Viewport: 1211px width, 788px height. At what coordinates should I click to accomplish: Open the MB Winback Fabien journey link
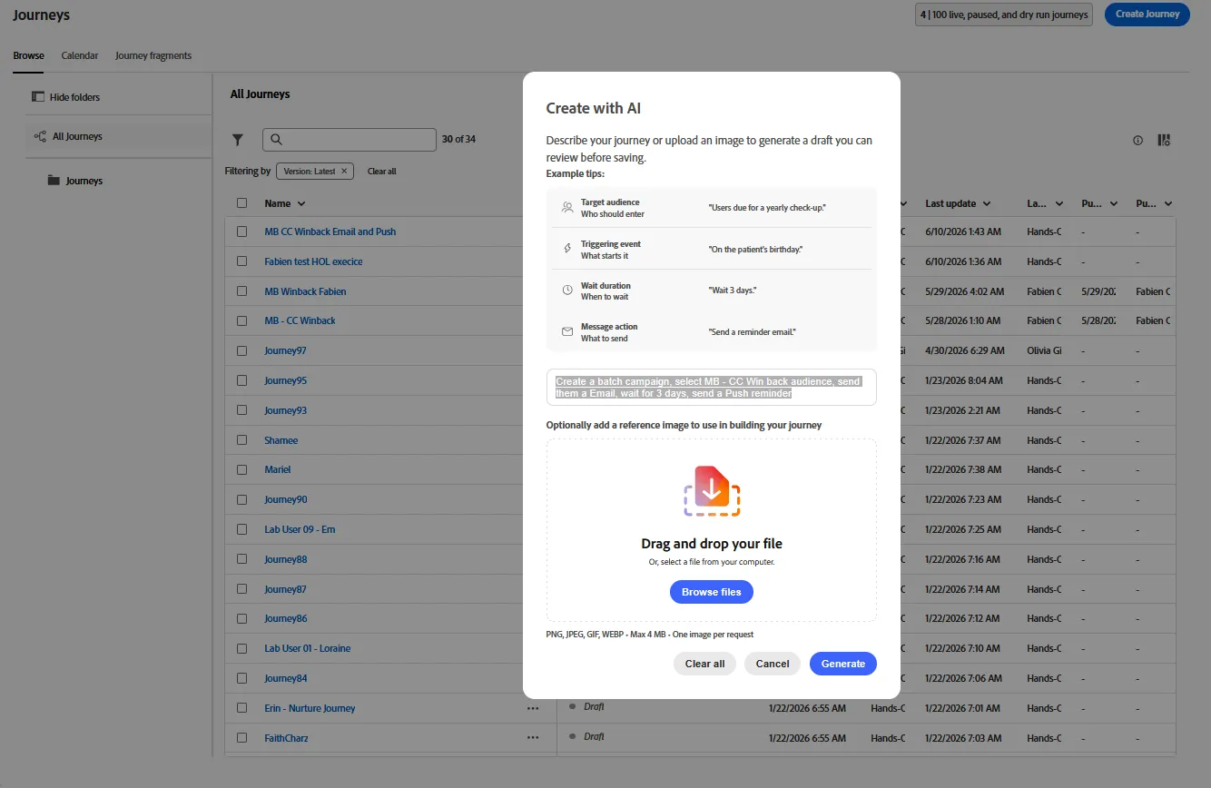(x=305, y=291)
